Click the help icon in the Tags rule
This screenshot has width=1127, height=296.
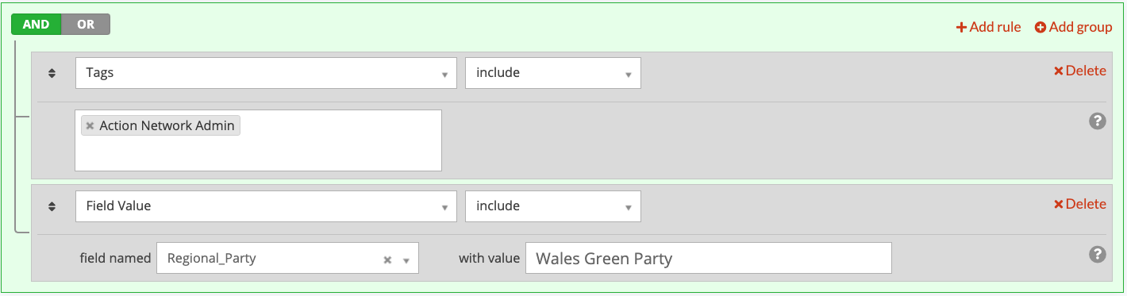1097,121
